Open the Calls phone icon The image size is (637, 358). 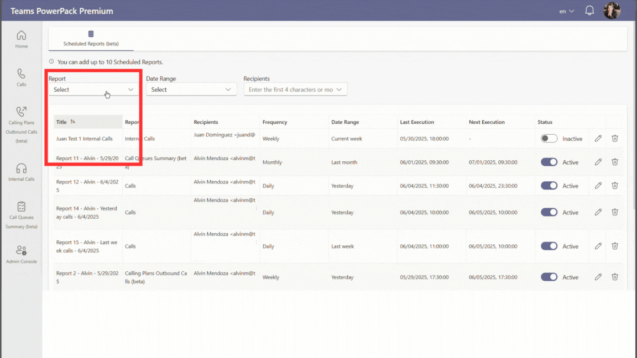[21, 73]
